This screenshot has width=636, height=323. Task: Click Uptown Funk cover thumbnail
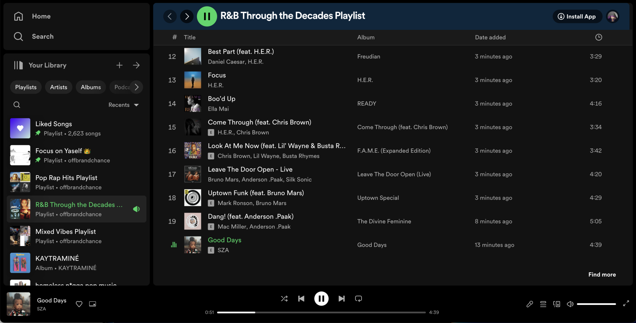[193, 198]
